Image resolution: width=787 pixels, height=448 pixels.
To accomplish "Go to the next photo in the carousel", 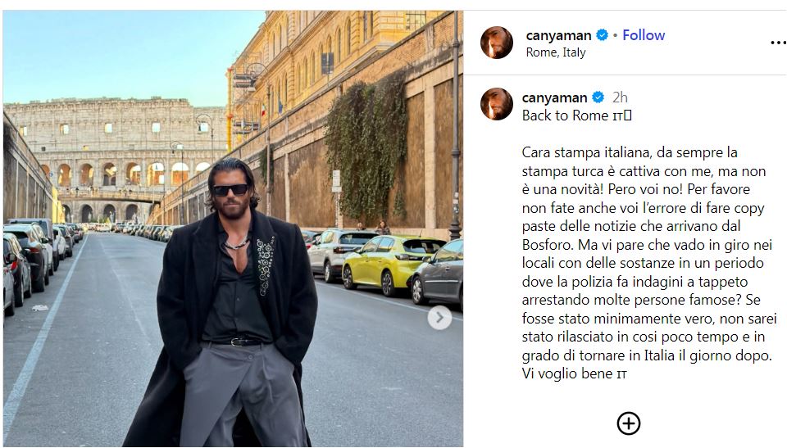I will [439, 318].
